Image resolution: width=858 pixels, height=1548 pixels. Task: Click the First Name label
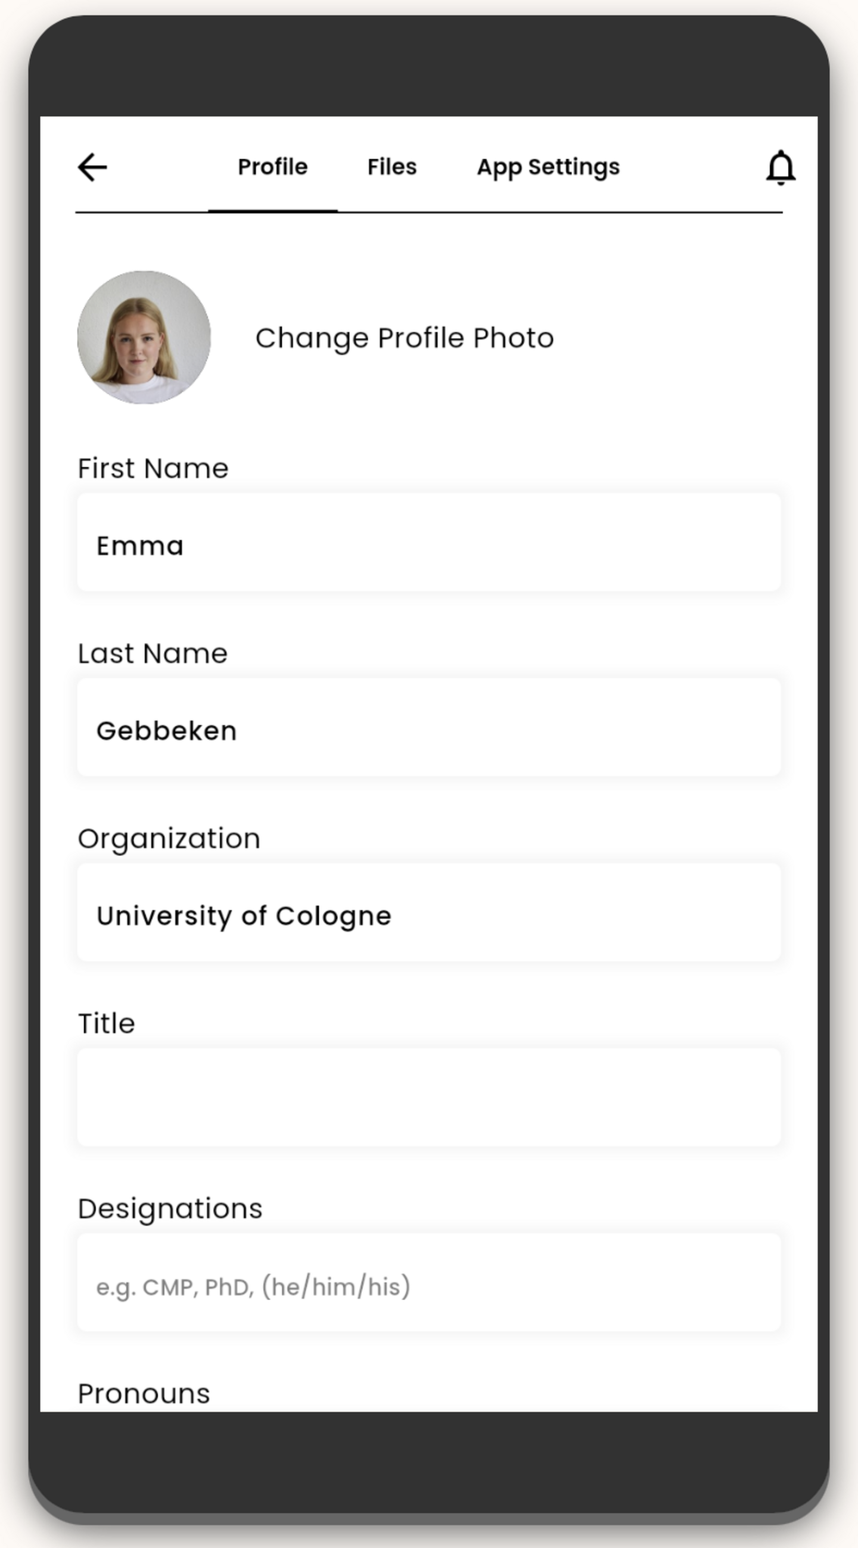pos(153,468)
